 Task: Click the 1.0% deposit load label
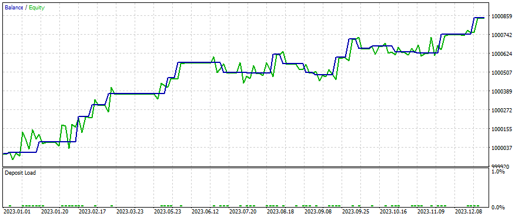(x=498, y=171)
